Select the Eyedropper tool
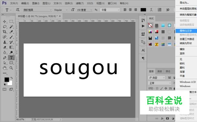This screenshot has height=122, width=197. coord(11,32)
